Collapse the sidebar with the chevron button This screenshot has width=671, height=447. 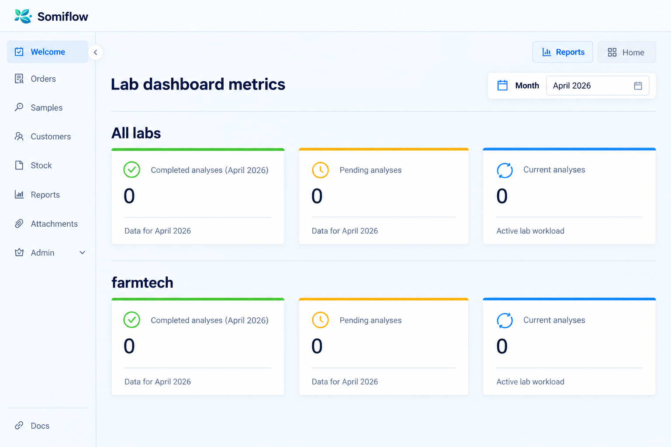tap(95, 52)
